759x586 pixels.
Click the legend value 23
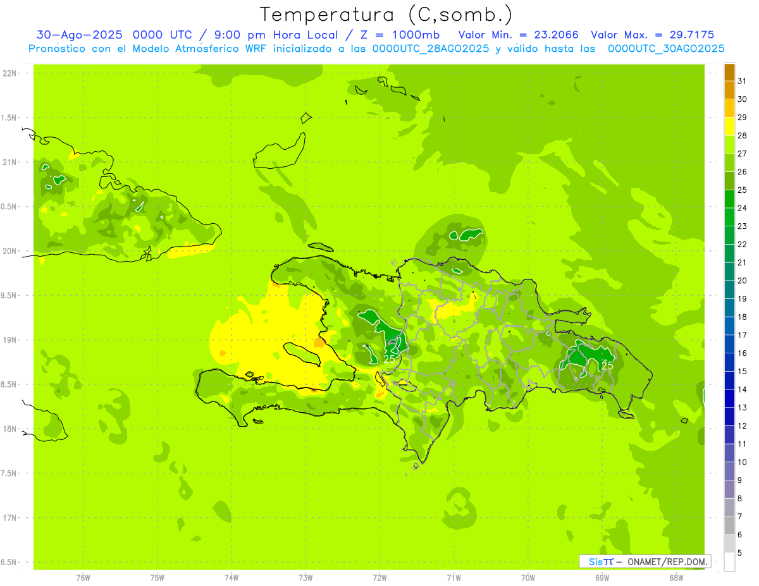[x=742, y=226]
